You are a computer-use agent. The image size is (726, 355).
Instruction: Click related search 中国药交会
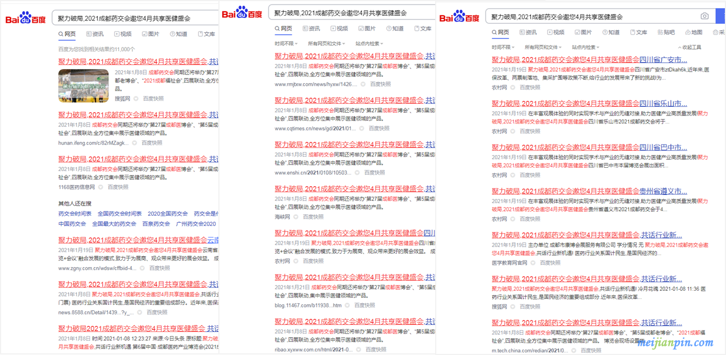pos(72,224)
